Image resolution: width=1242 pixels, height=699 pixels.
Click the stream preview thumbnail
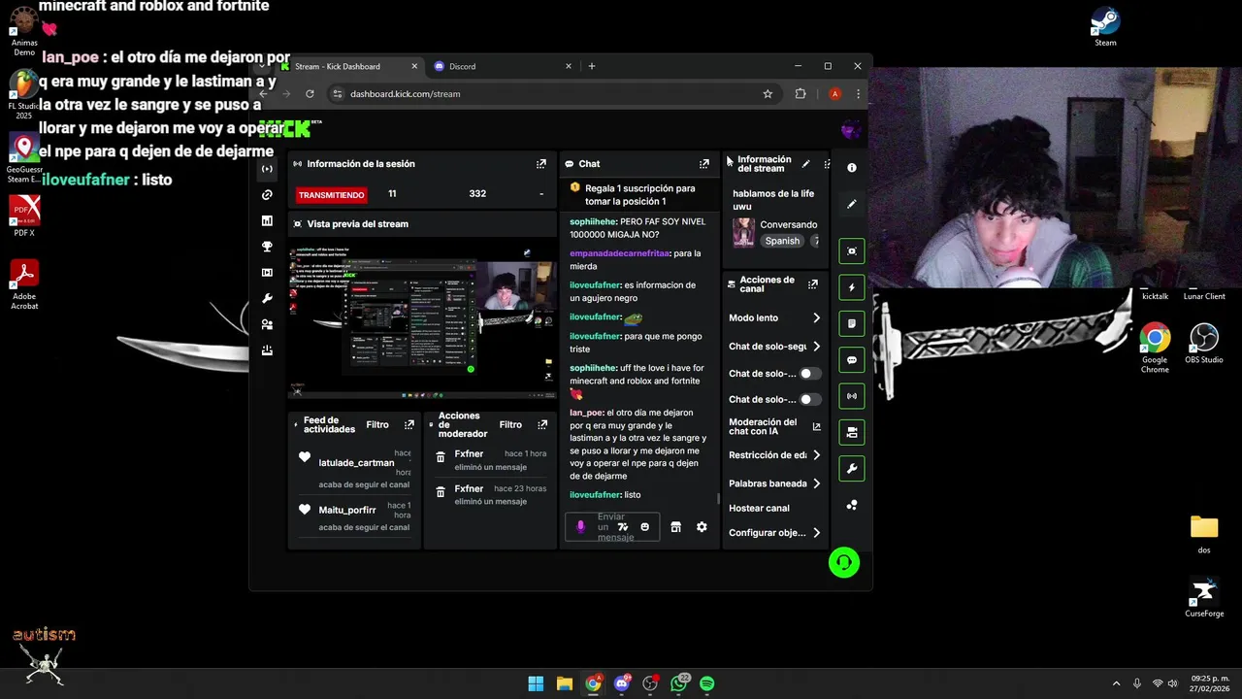[x=422, y=316]
